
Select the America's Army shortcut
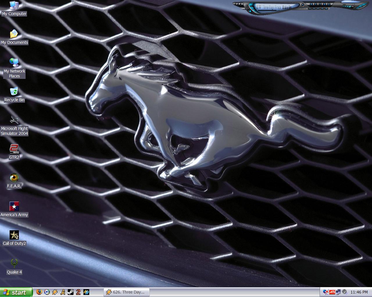point(14,209)
